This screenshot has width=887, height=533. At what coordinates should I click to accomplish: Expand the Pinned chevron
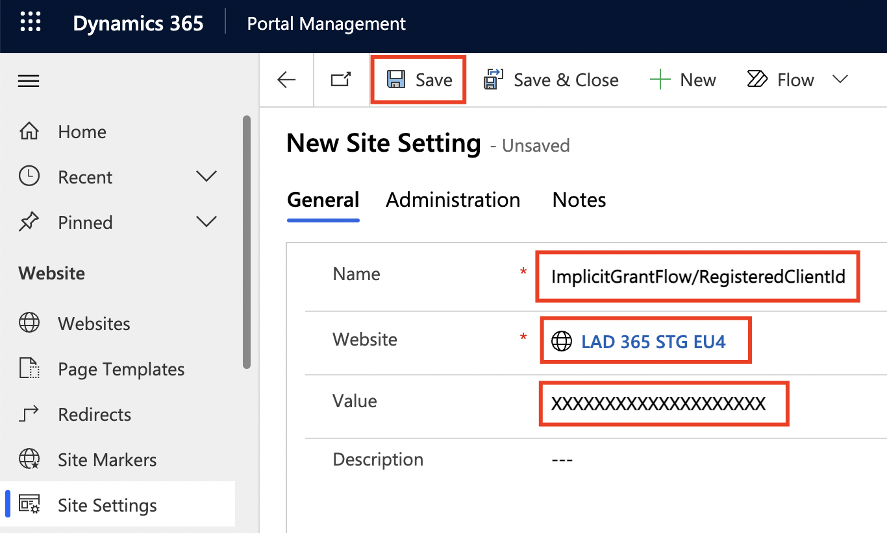click(x=206, y=222)
